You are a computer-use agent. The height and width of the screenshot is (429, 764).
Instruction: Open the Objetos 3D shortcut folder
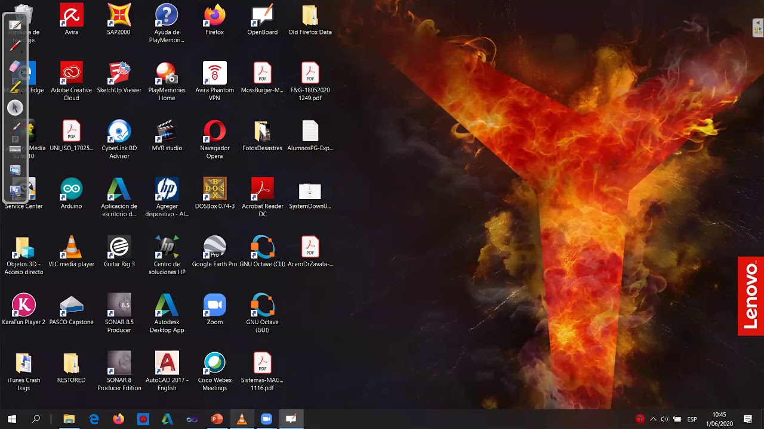[24, 256]
